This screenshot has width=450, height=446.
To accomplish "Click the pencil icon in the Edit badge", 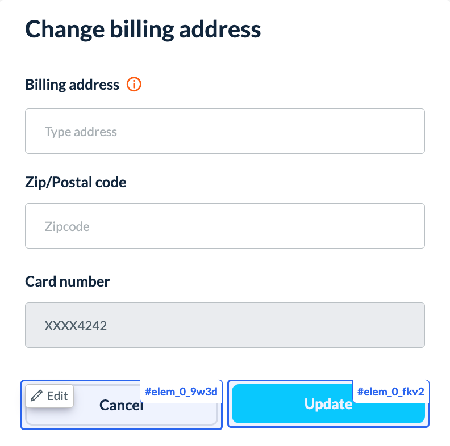I will pyautogui.click(x=37, y=395).
